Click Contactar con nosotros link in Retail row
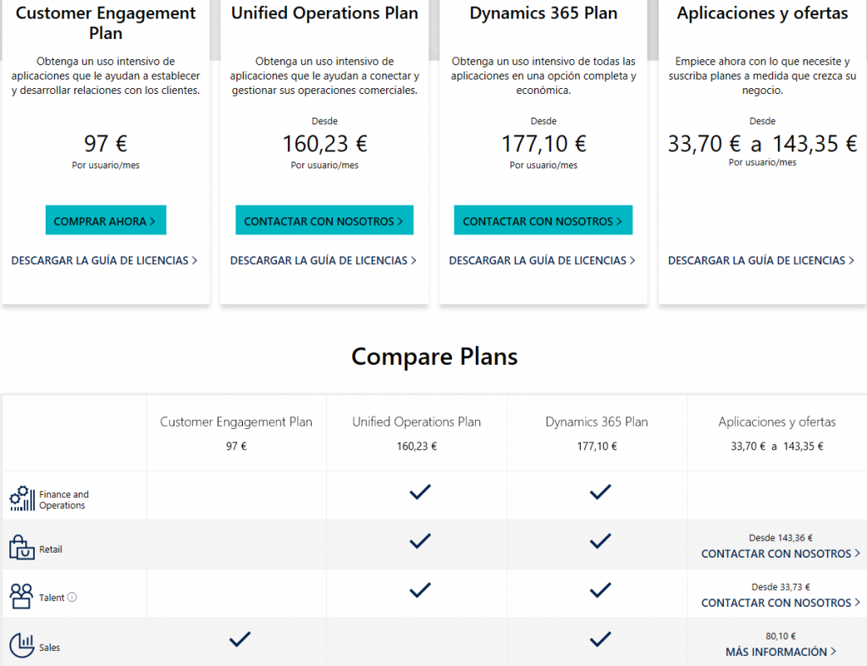Viewport: 867px width, 666px height. [781, 553]
